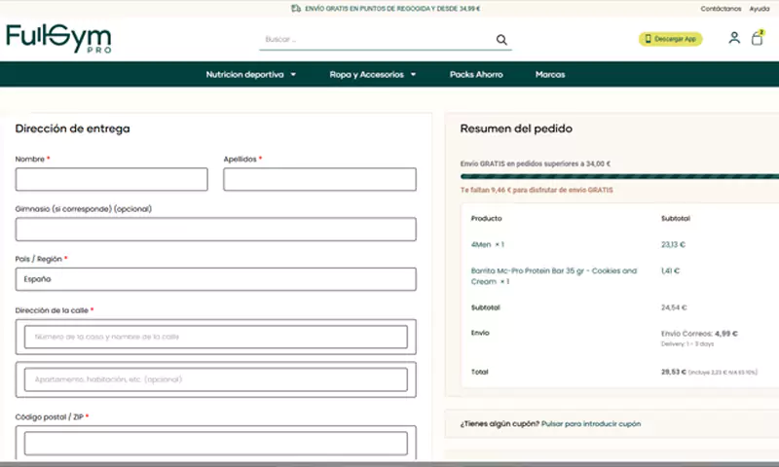Click the street number and name field
779x467 pixels.
coord(215,337)
